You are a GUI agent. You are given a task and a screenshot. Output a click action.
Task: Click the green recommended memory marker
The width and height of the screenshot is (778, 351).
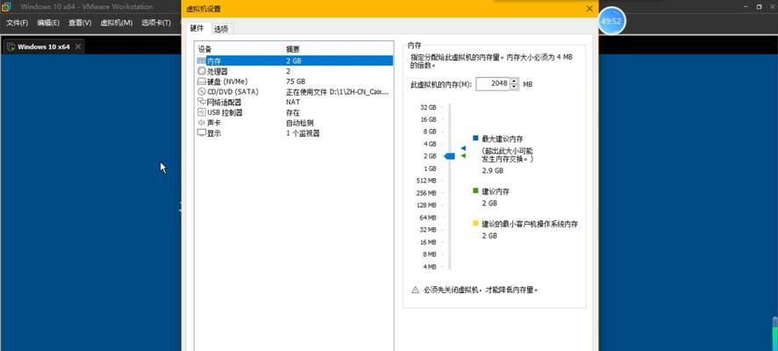point(463,156)
